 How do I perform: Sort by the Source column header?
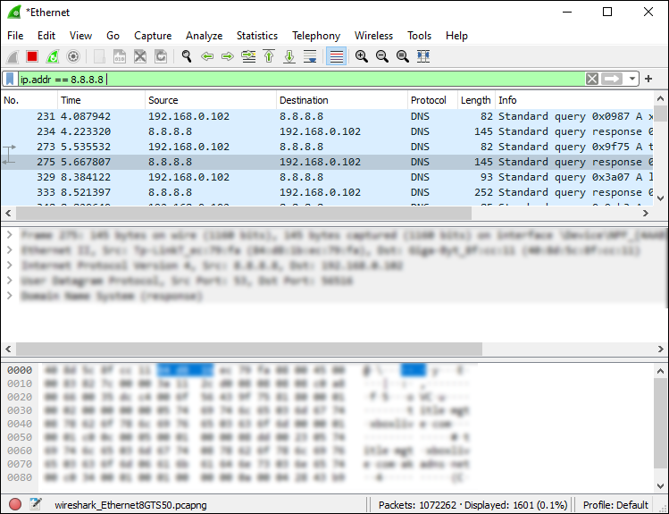click(210, 100)
